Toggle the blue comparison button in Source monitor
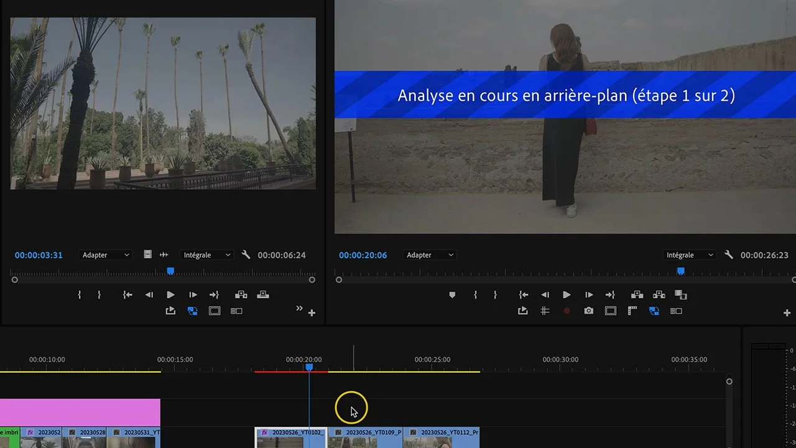Viewport: 796px width, 448px height. click(x=193, y=311)
